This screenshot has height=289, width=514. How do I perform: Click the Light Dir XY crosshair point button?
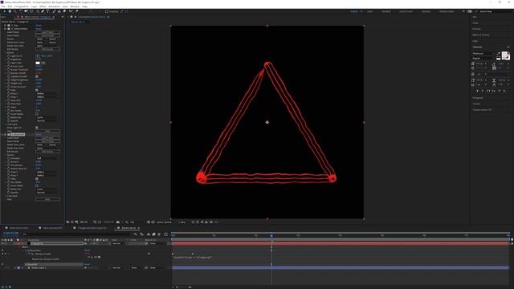tap(38, 56)
